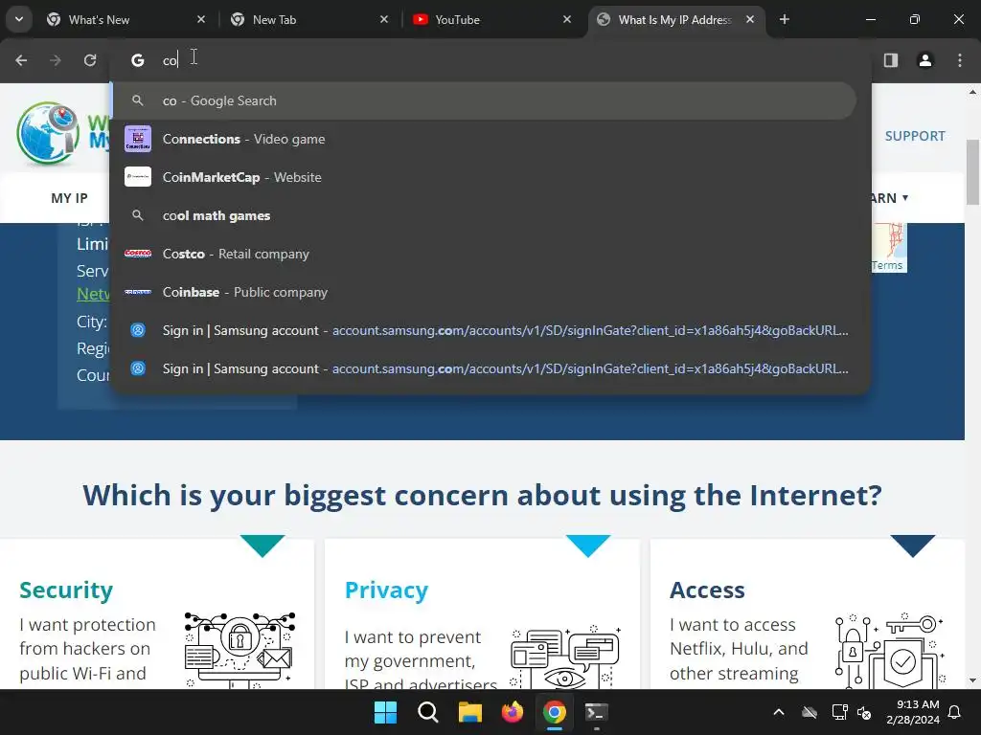Choose the CoinMarketCap website suggestion
The height and width of the screenshot is (735, 981).
(484, 177)
